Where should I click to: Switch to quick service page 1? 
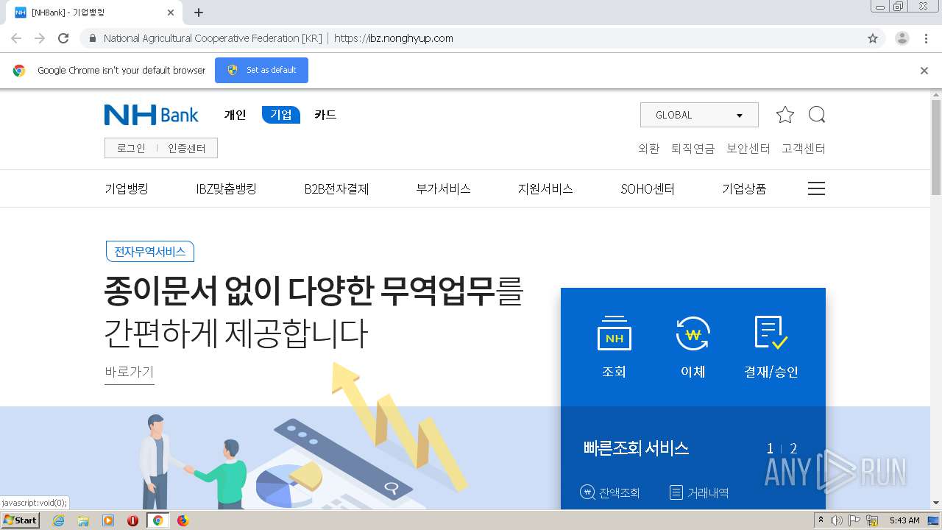770,448
